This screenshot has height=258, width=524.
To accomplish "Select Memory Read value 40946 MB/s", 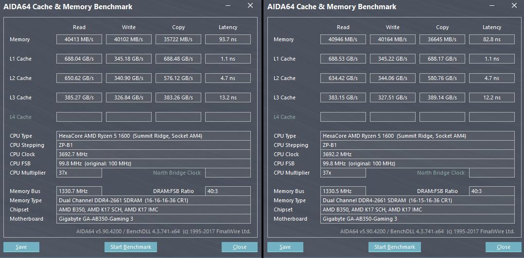I will pyautogui.click(x=343, y=39).
